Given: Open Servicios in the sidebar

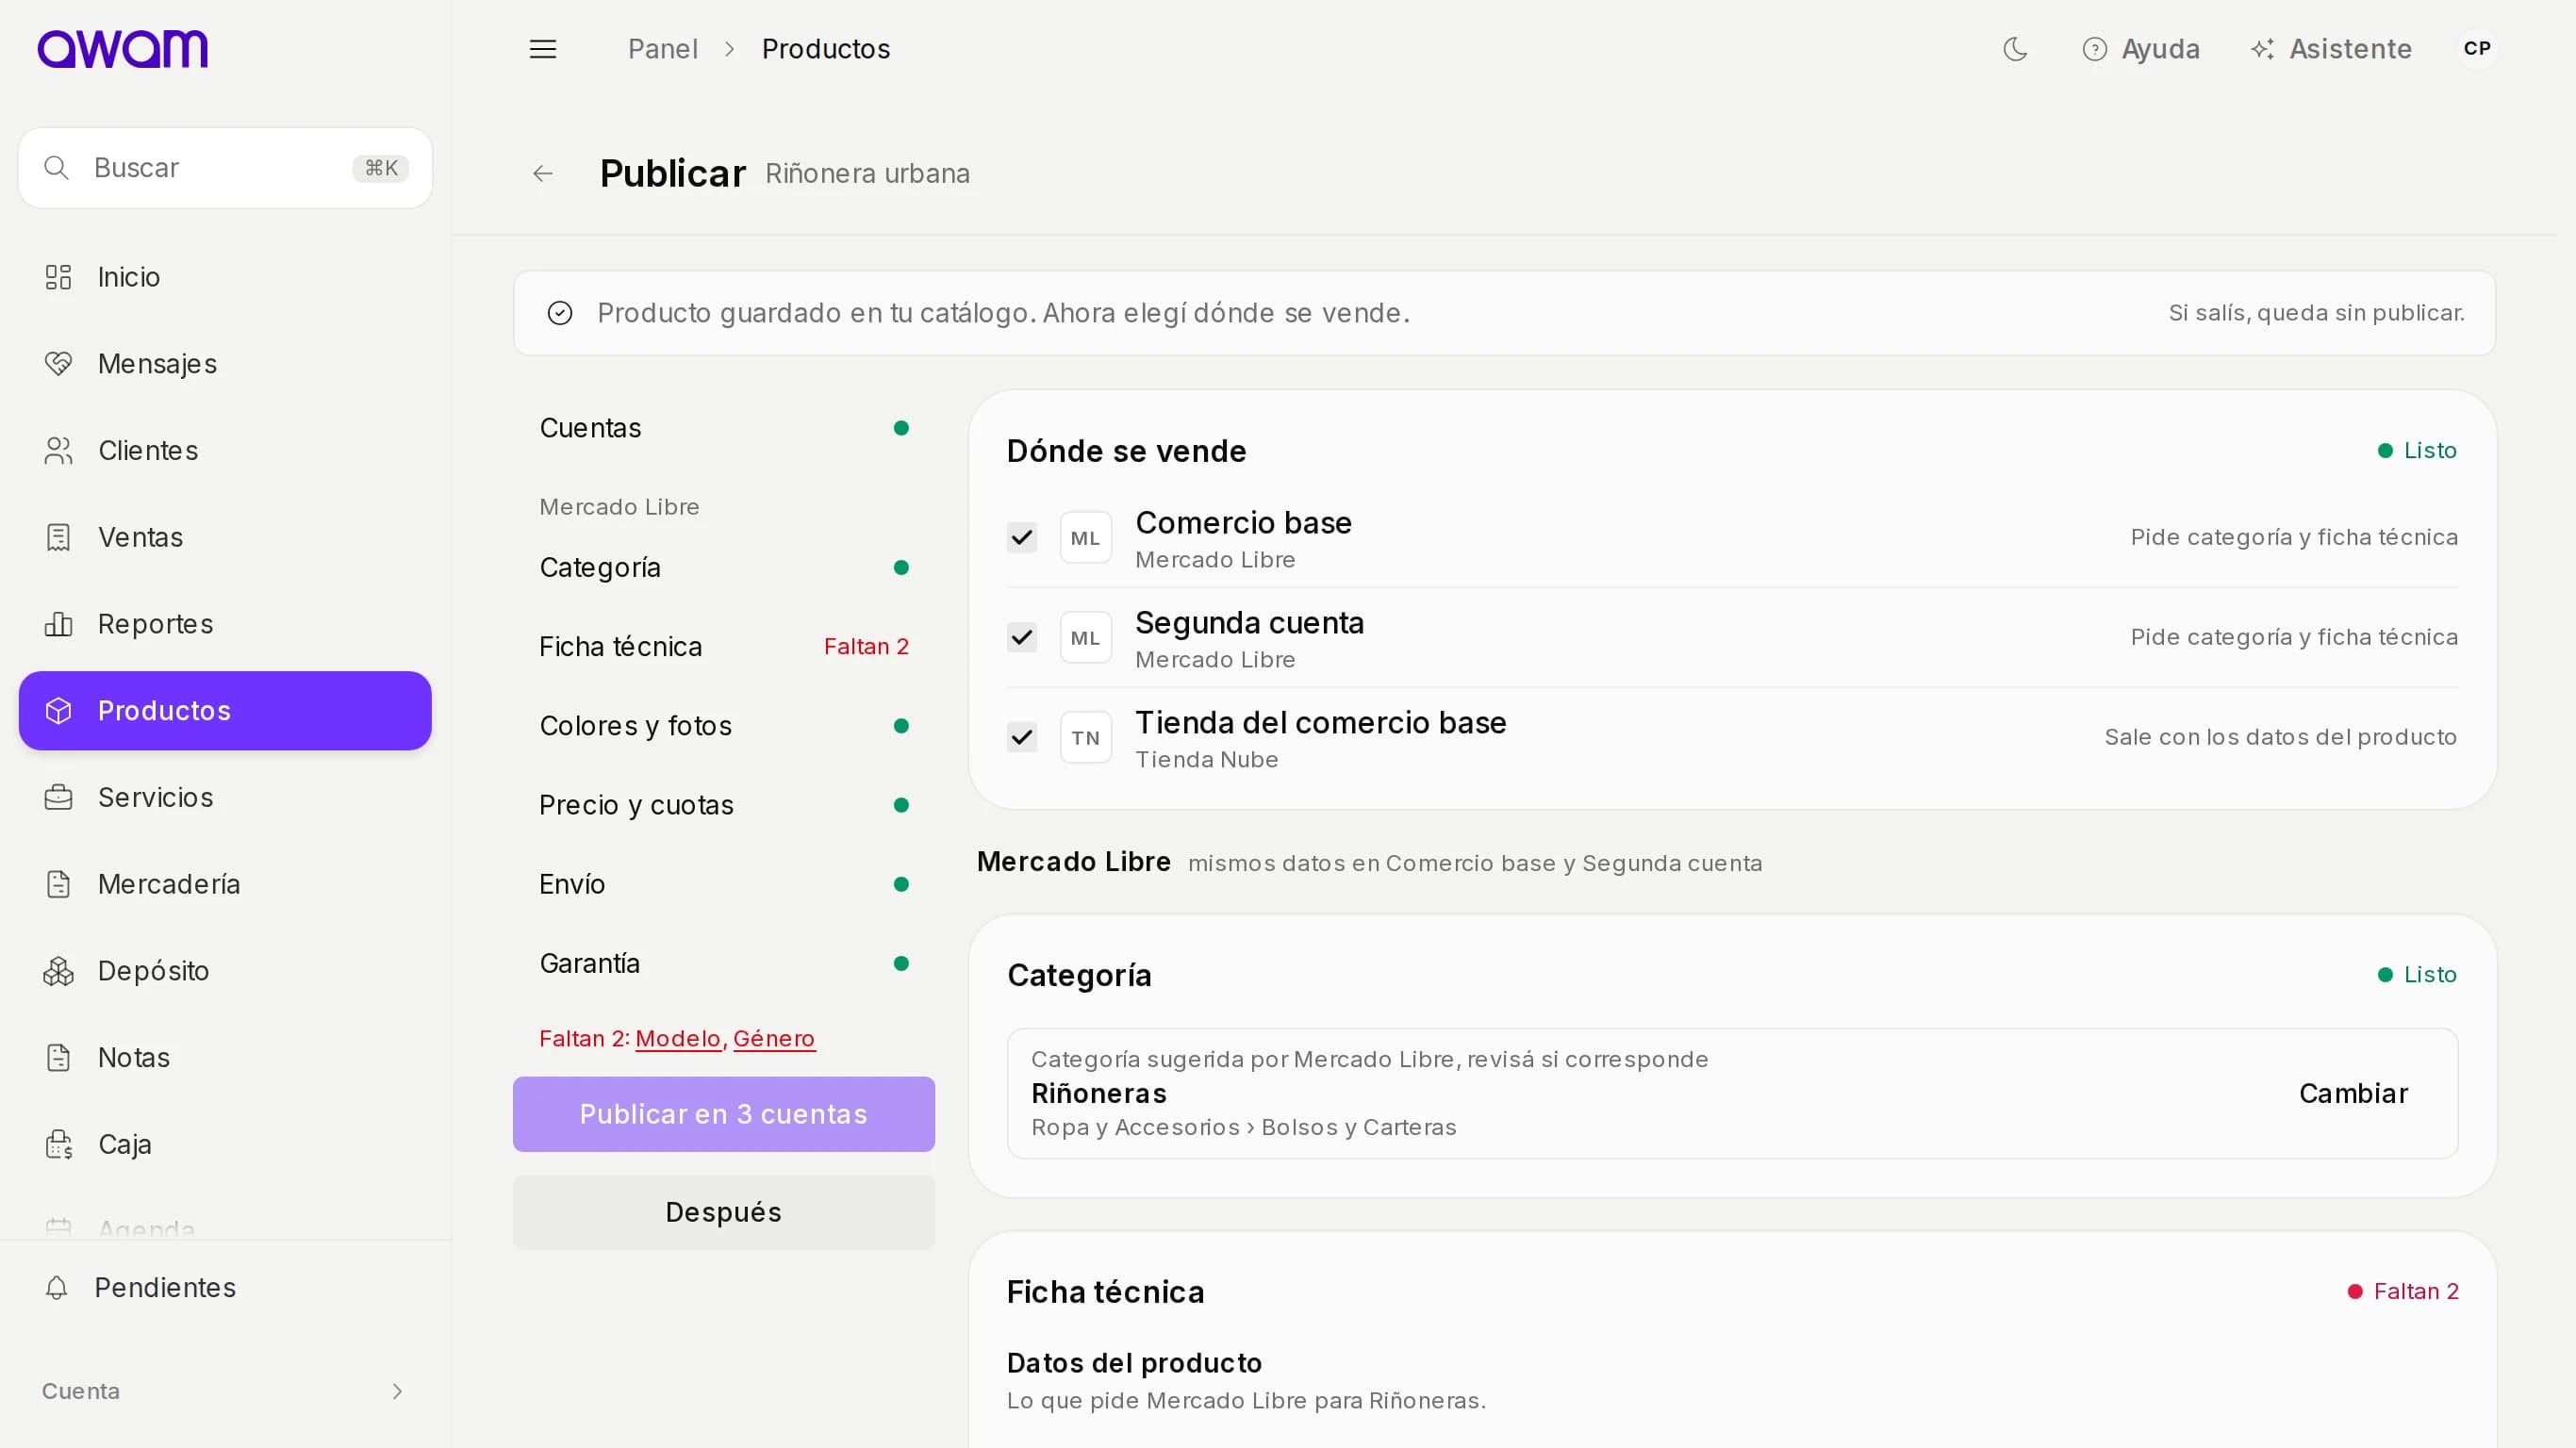Looking at the screenshot, I should (225, 798).
